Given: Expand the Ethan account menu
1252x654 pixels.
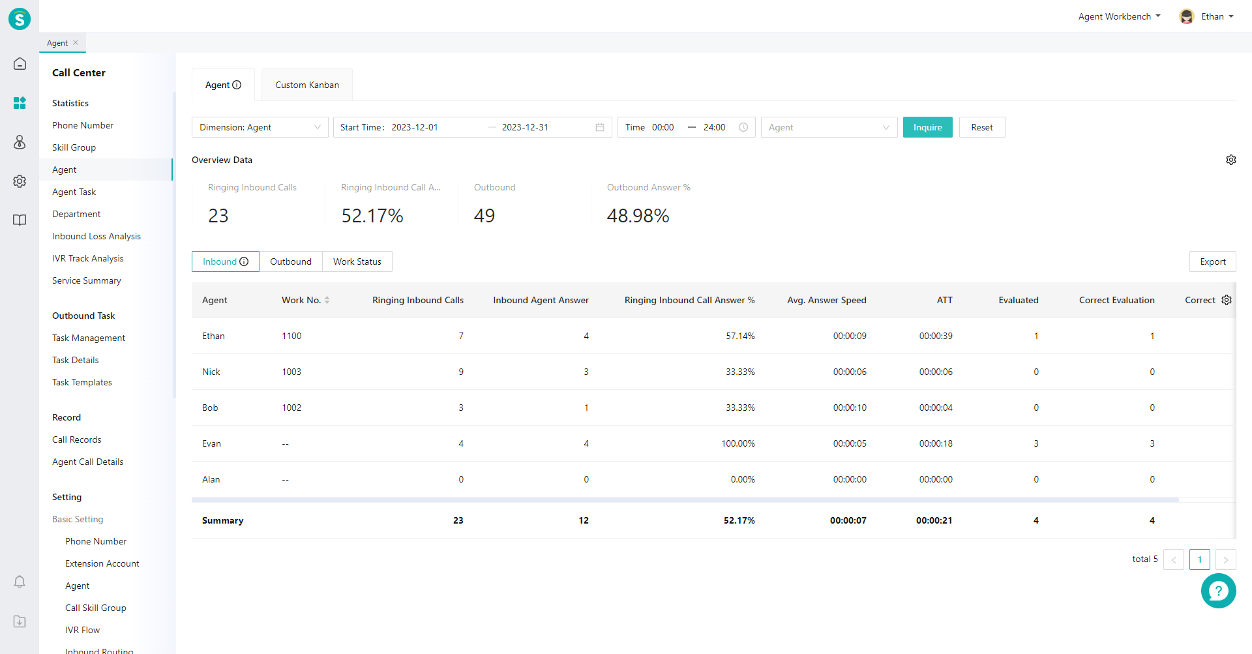Looking at the screenshot, I should 1217,16.
